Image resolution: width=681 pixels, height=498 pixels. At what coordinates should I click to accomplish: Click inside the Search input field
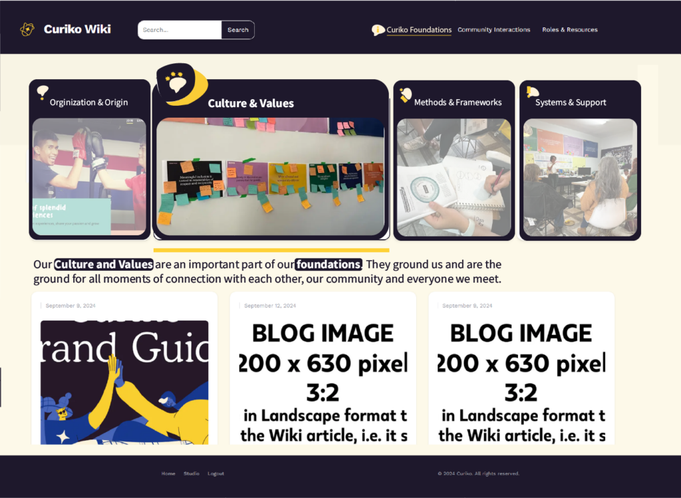(x=180, y=30)
